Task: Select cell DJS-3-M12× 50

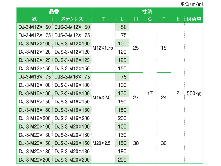Action: [72, 27]
